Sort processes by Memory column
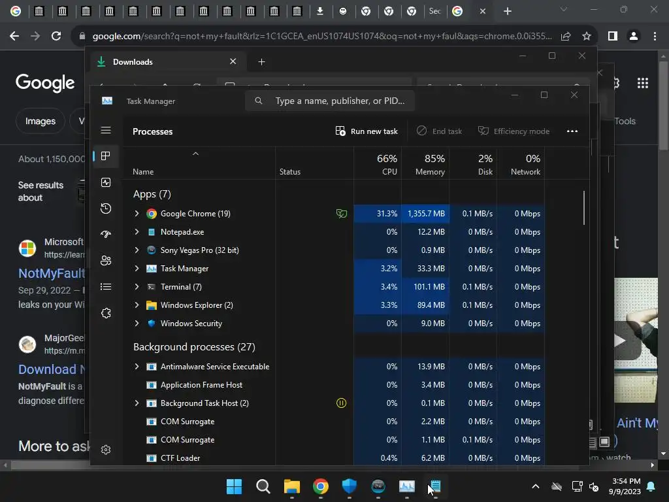Image resolution: width=669 pixels, height=502 pixels. (425, 163)
